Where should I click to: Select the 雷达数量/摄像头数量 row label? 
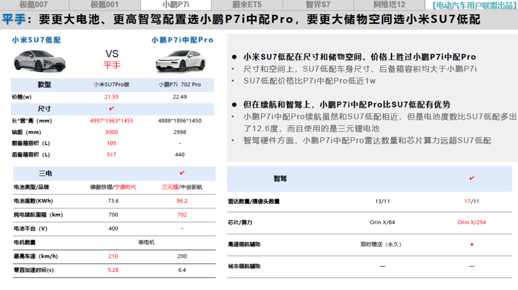(254, 201)
